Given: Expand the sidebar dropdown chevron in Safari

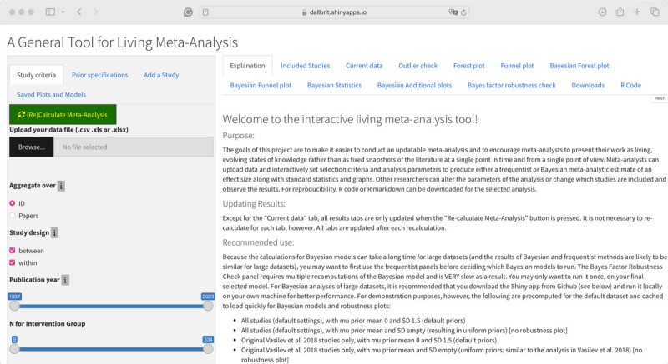Looking at the screenshot, I should tap(62, 12).
